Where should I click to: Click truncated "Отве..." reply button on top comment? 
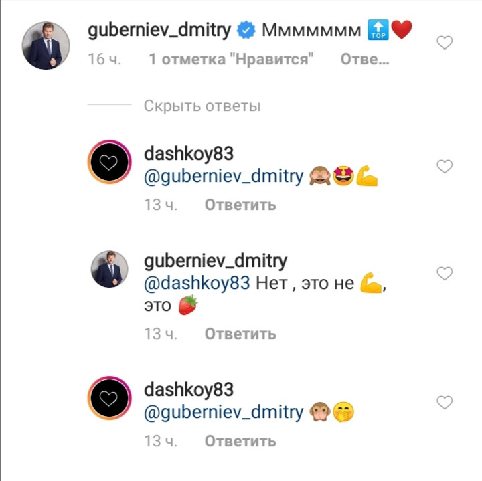tap(365, 59)
